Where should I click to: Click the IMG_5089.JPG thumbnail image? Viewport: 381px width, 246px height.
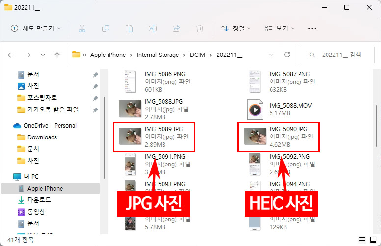[130, 136]
